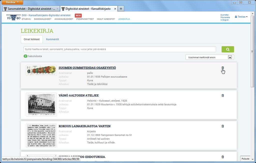Delete the Kokous Lainakirjastoa Varten clipping

tap(223, 126)
